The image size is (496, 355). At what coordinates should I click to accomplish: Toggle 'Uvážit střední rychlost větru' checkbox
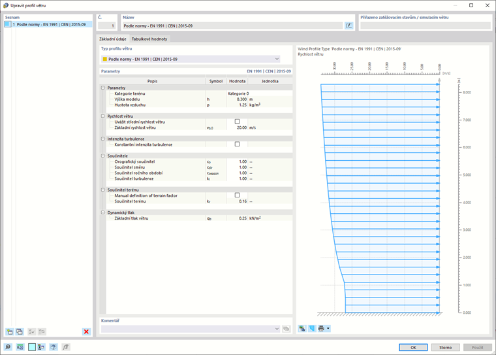[238, 122]
